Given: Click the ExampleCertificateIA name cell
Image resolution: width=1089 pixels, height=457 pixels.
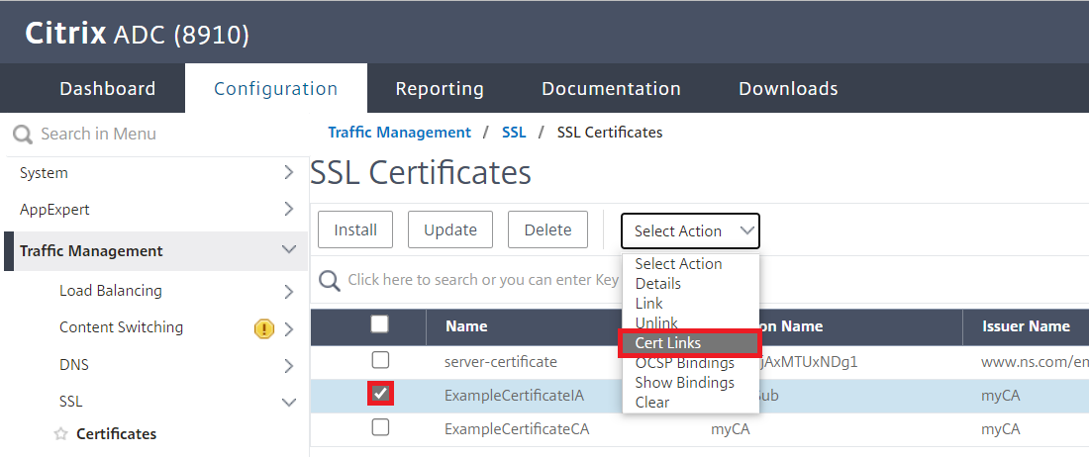Looking at the screenshot, I should [514, 396].
